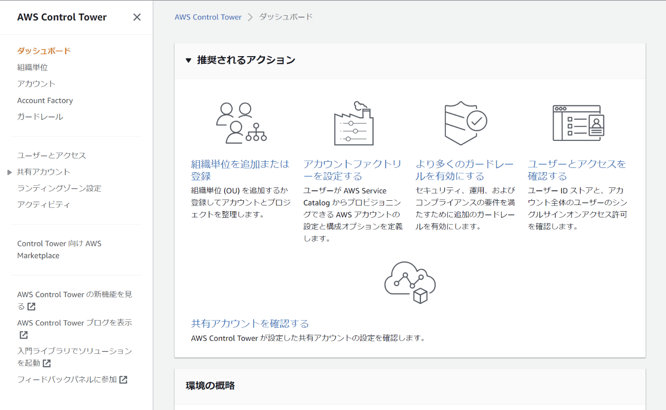Open 組織単位 in the sidebar
The image size is (666, 410).
pyautogui.click(x=32, y=68)
